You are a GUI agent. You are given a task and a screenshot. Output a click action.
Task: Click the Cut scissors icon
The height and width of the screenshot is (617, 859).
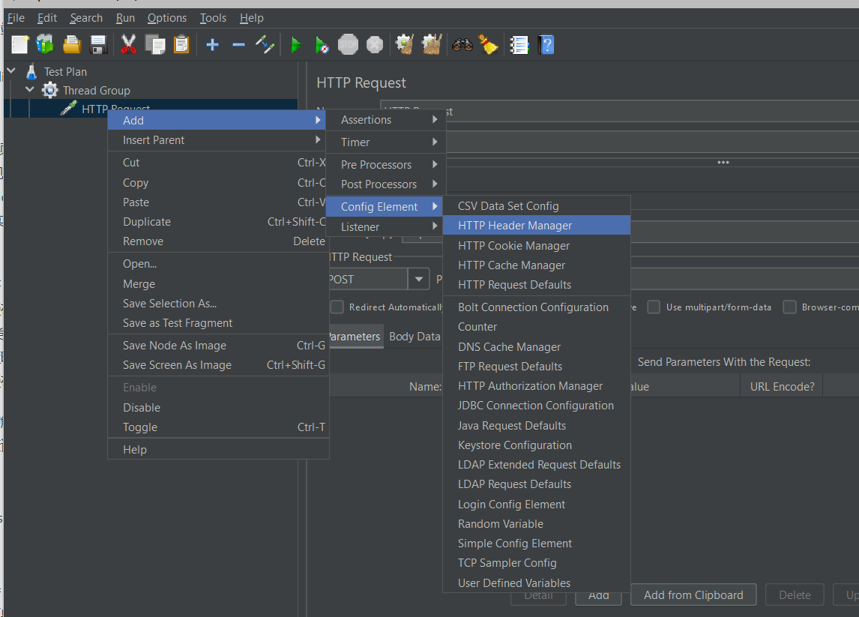[128, 44]
